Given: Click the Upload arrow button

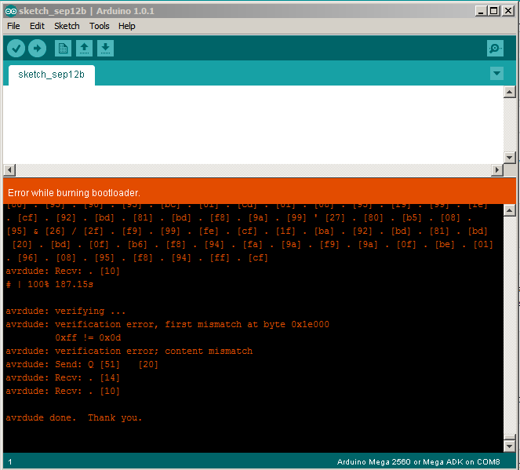Looking at the screenshot, I should (x=37, y=49).
